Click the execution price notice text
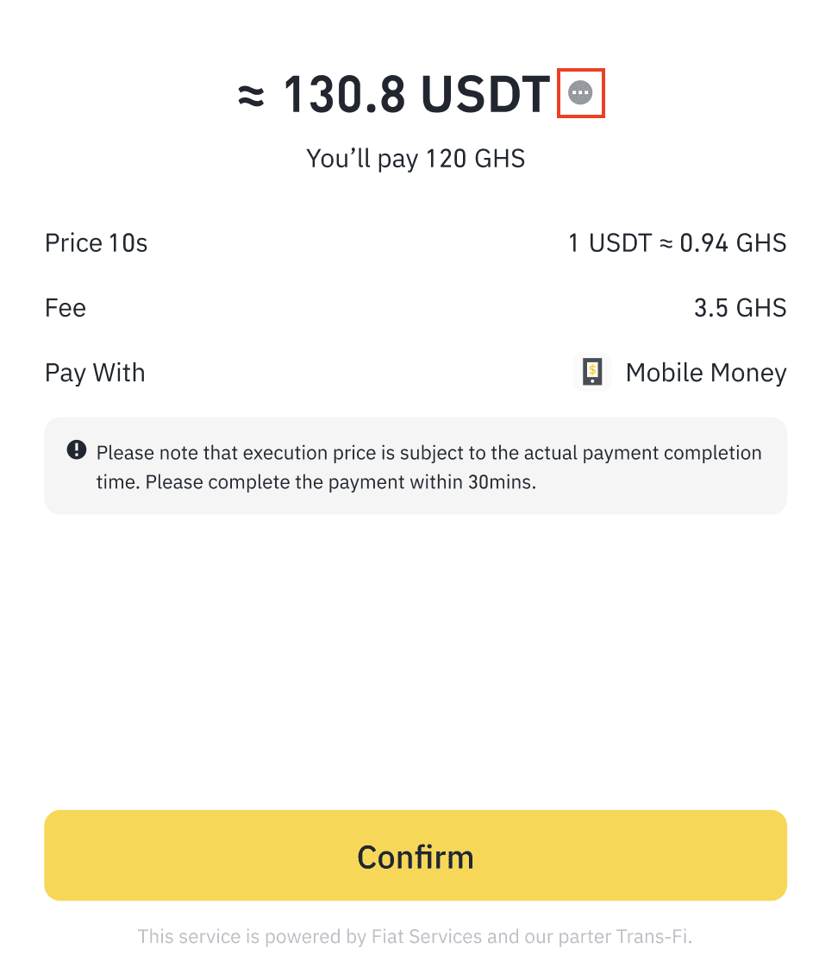Image resolution: width=819 pixels, height=961 pixels. pyautogui.click(x=428, y=453)
